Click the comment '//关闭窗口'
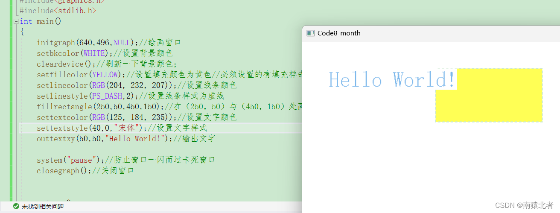Viewport: 560px width, 213px height. pyautogui.click(x=113, y=171)
